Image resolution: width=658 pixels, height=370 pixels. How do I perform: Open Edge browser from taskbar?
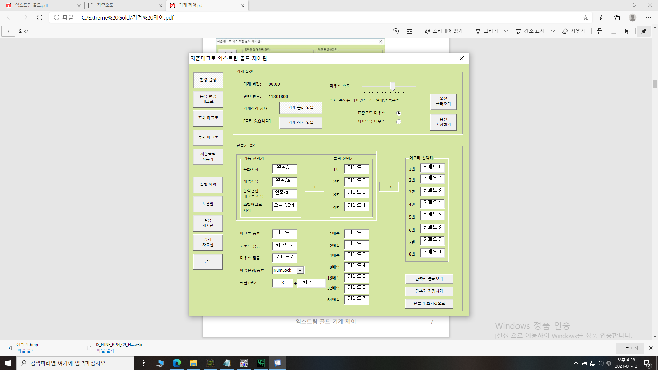click(177, 363)
